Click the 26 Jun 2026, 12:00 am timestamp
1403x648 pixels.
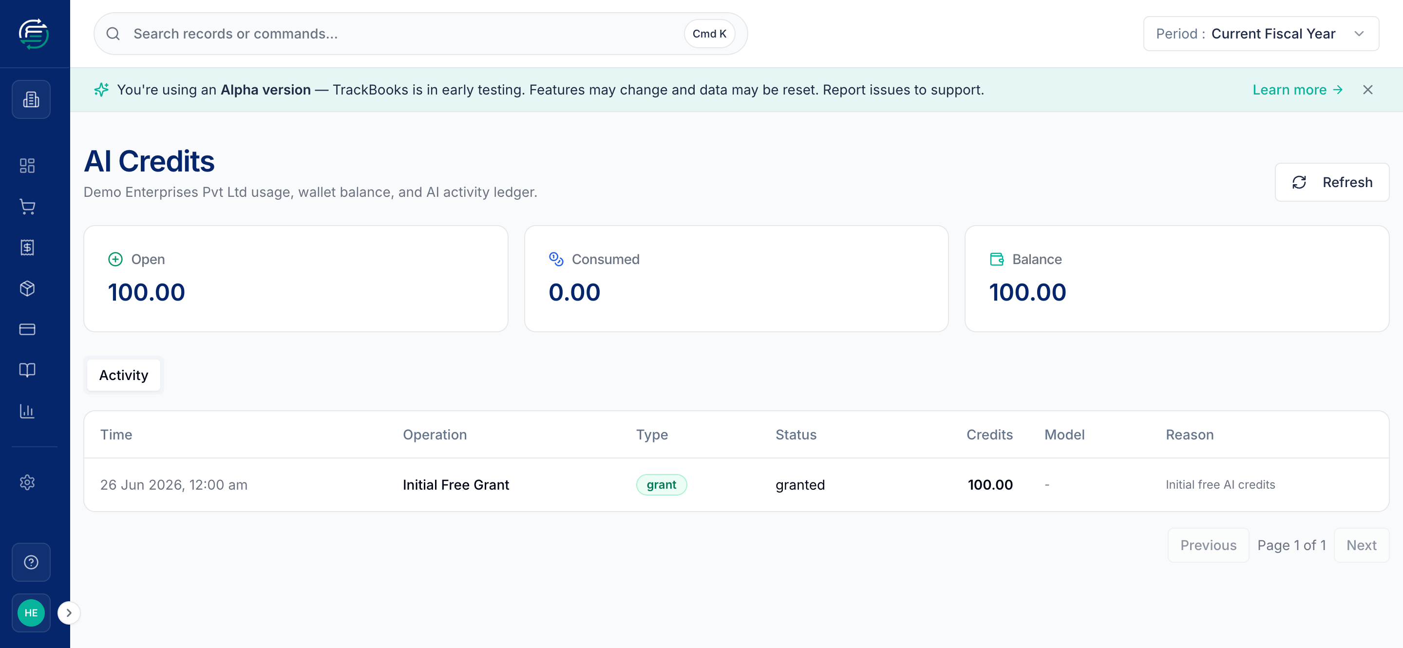pos(174,485)
